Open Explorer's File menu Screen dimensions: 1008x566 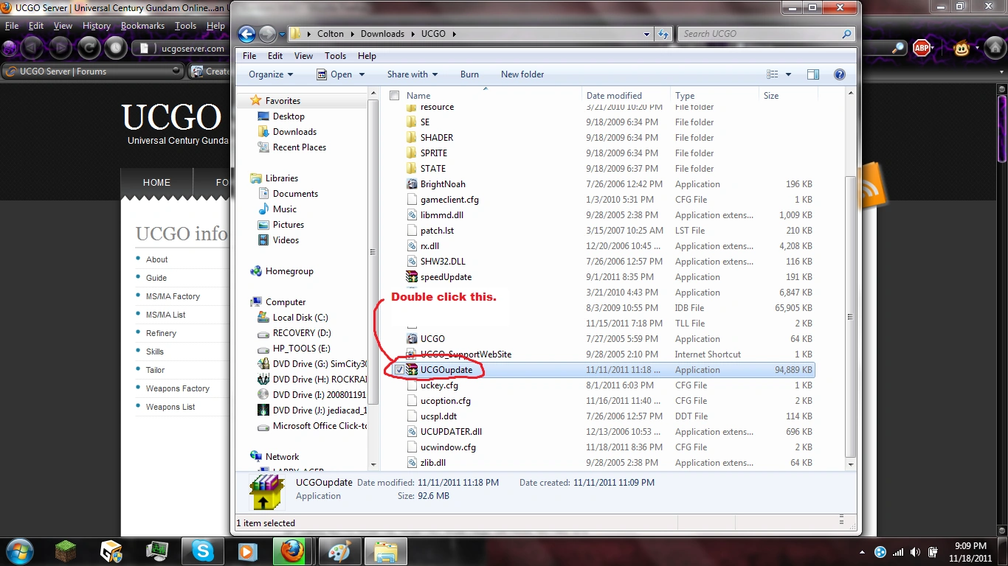pos(249,56)
